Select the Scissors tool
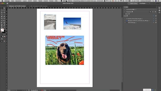This screenshot has width=161, height=91. pos(2,21)
